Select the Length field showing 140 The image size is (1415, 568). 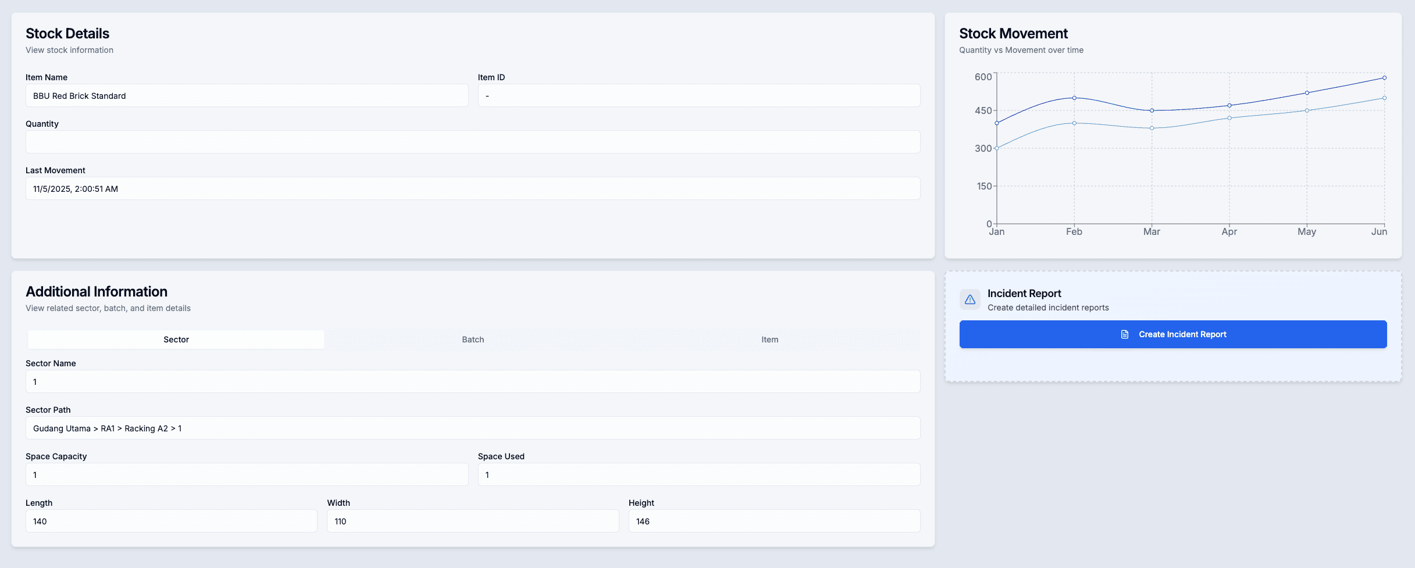click(x=171, y=521)
